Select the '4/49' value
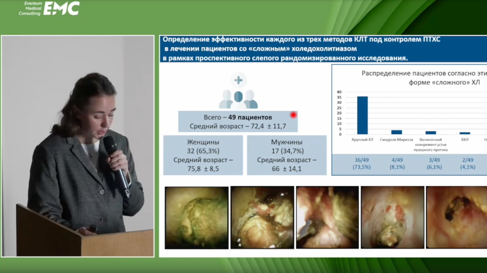The image size is (487, 273). click(x=397, y=160)
